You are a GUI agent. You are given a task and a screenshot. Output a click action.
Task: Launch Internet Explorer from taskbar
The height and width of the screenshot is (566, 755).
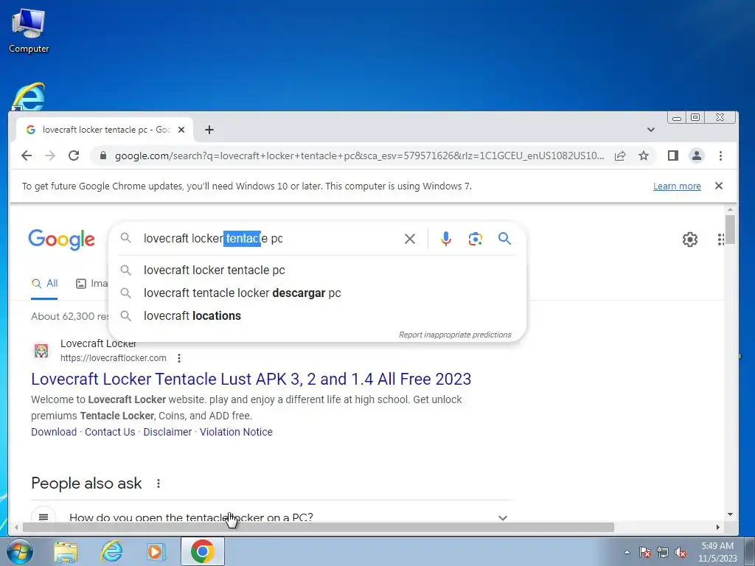coord(111,551)
